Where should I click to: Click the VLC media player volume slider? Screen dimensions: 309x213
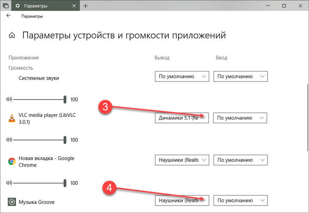point(40,140)
